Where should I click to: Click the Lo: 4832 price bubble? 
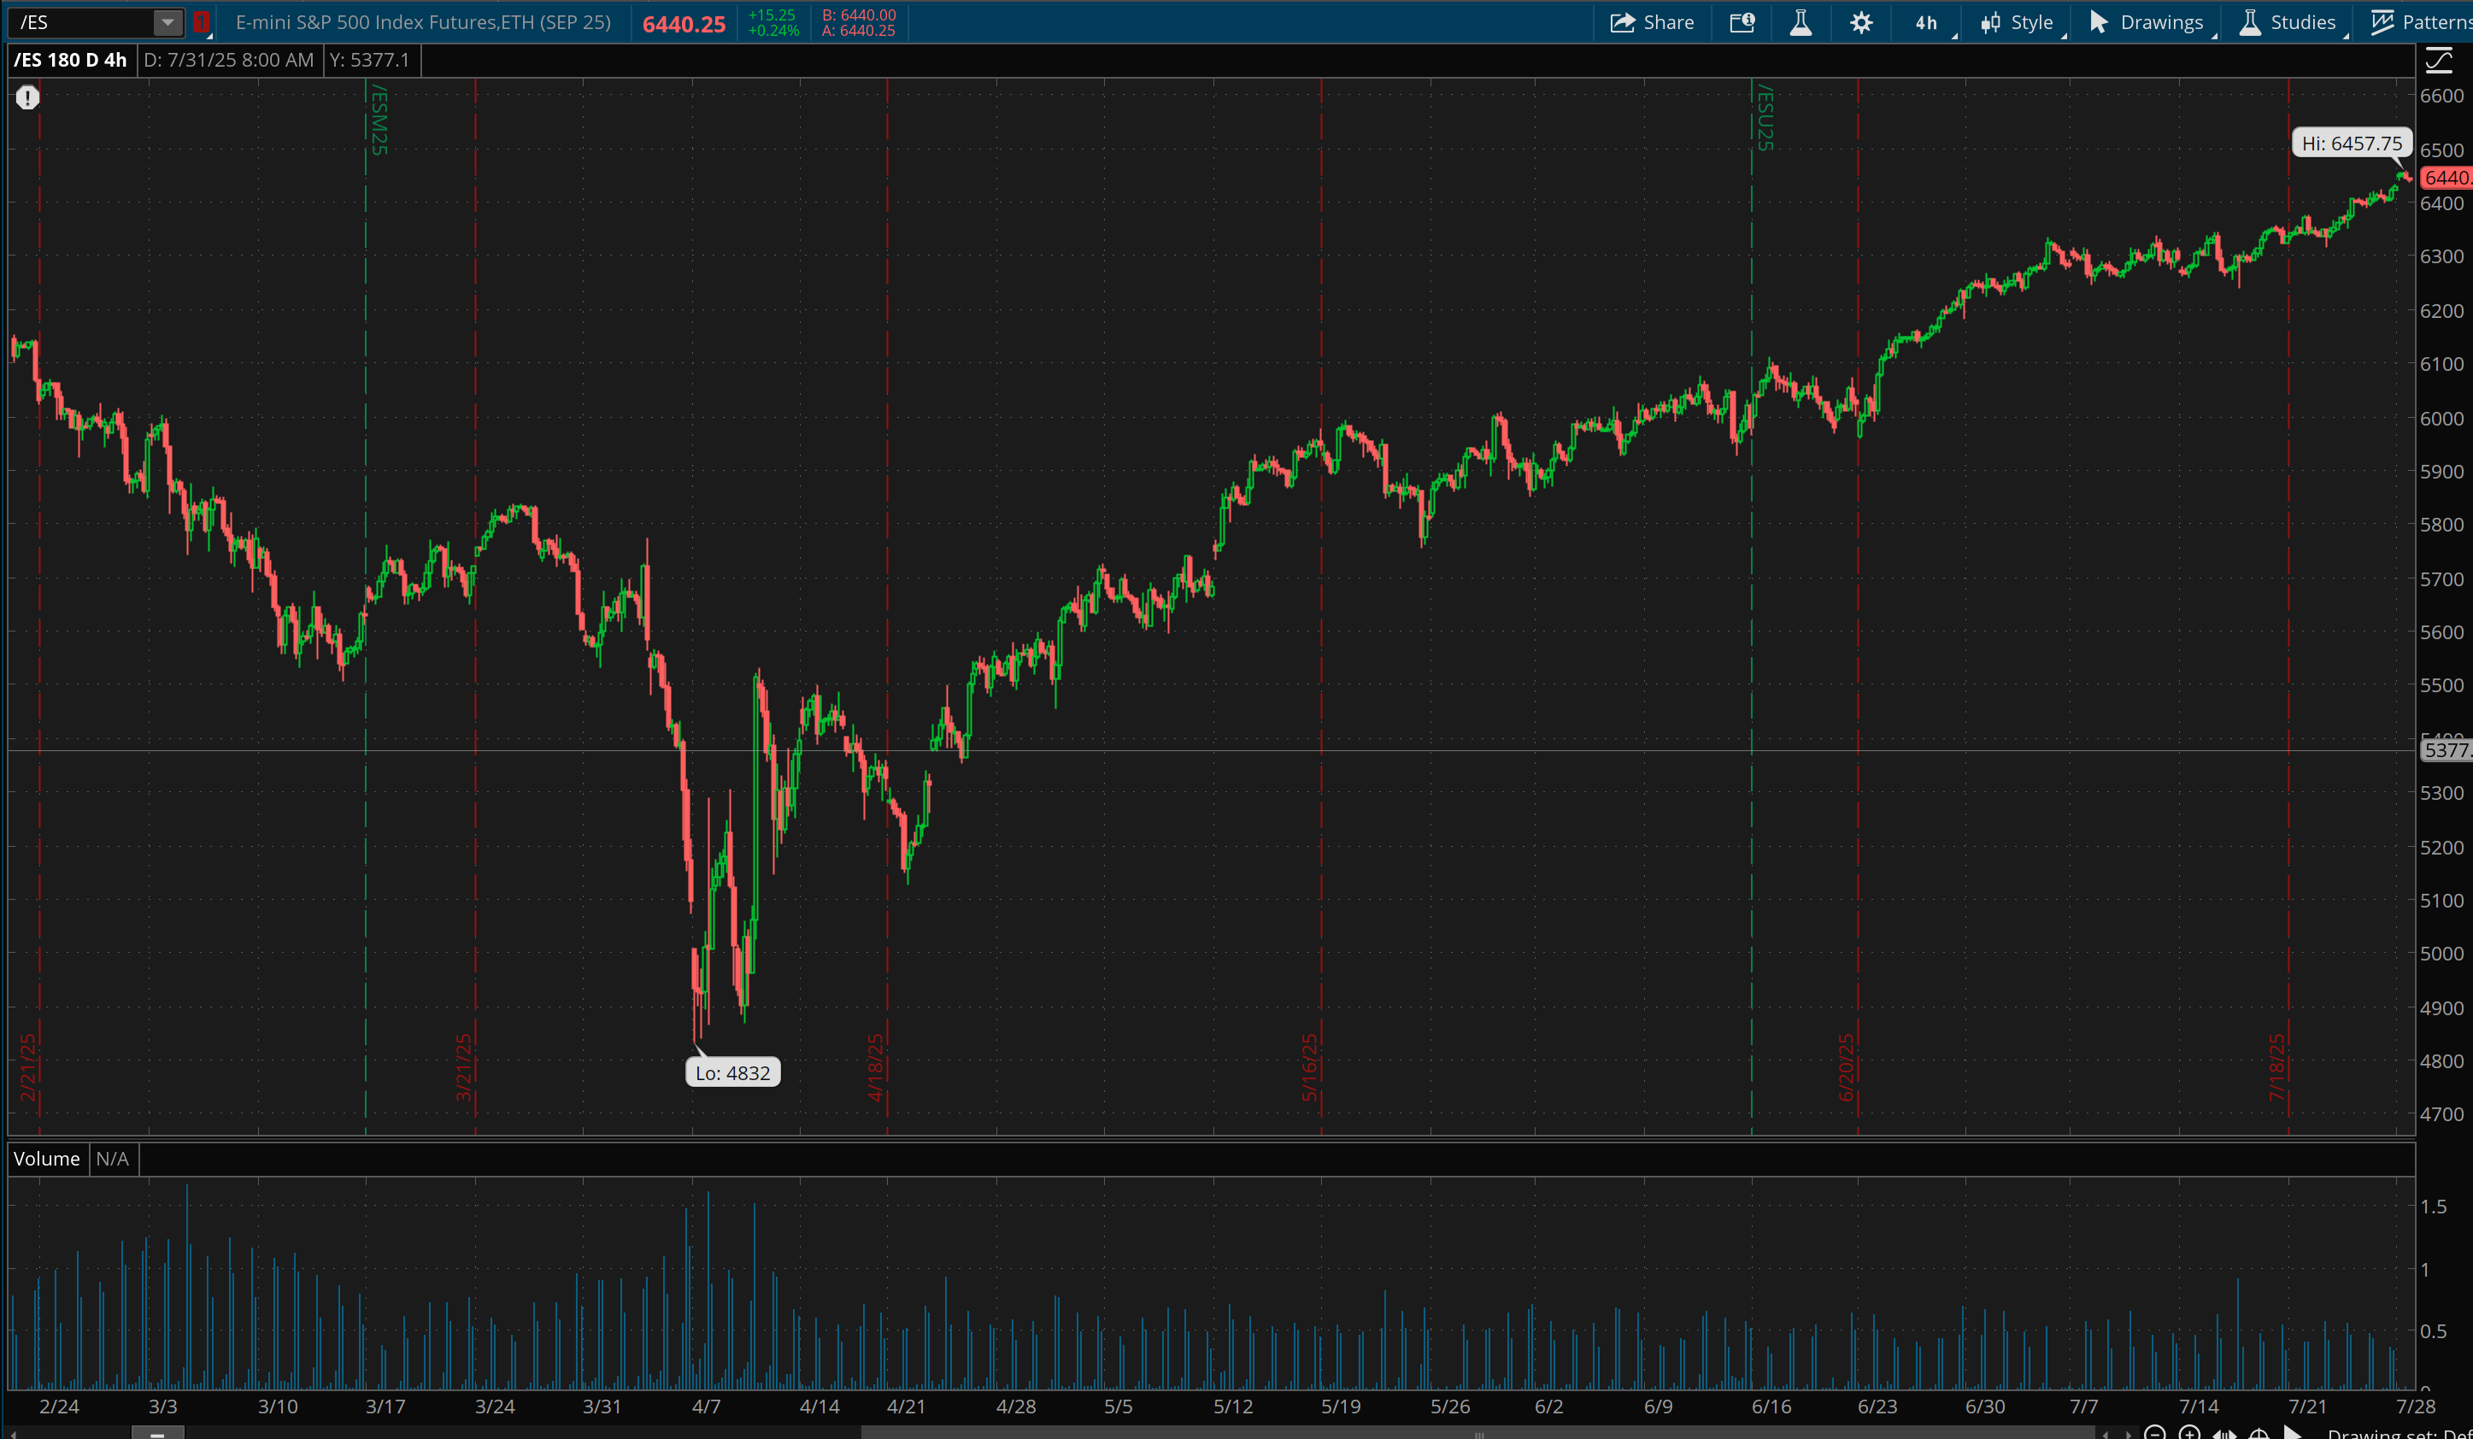[732, 1072]
